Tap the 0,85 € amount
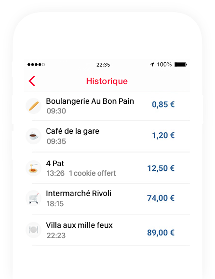The height and width of the screenshot is (279, 215). click(163, 104)
